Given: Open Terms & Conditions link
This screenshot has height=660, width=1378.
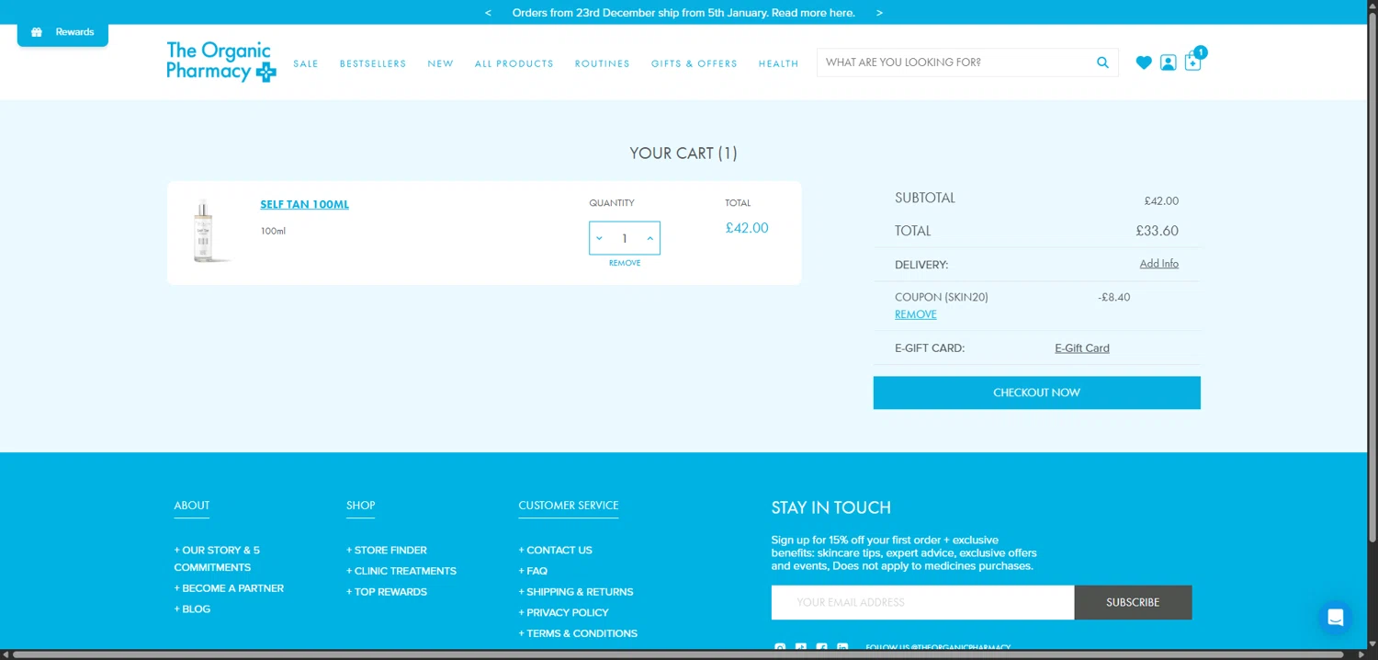Looking at the screenshot, I should [x=578, y=633].
